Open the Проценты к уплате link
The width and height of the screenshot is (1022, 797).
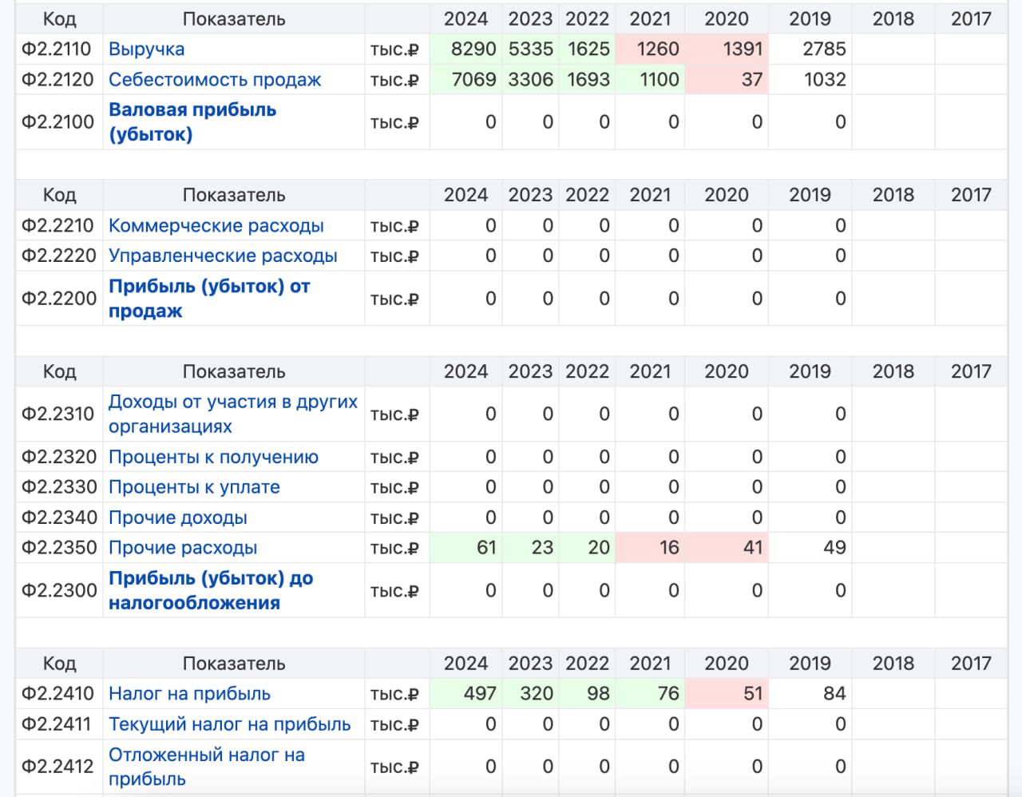pyautogui.click(x=194, y=488)
